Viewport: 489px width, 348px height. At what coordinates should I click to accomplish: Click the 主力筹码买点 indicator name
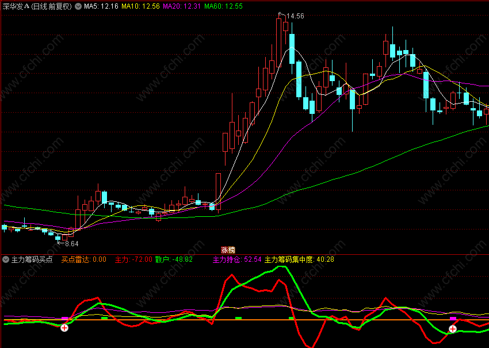(x=32, y=259)
